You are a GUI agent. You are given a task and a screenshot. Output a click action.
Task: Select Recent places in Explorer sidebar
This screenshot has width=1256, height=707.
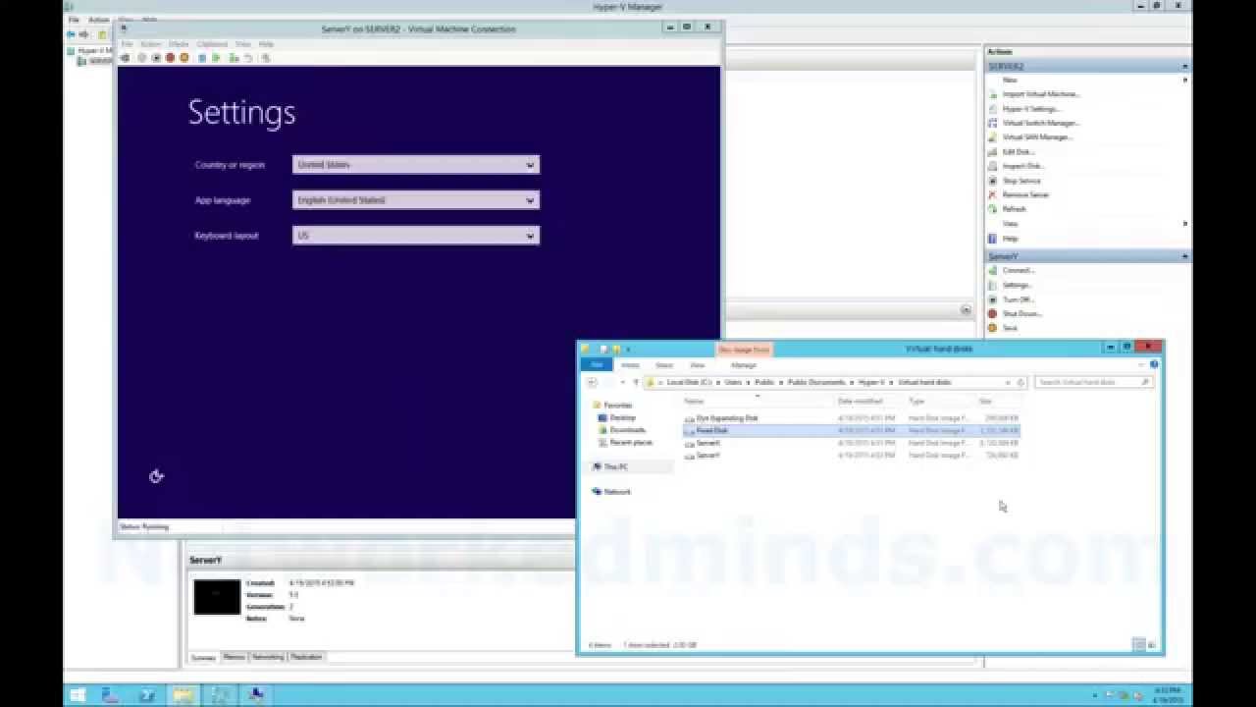[x=630, y=442]
